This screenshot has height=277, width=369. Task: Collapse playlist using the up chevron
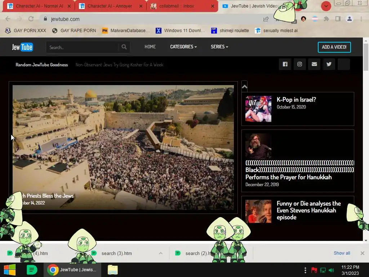click(245, 87)
